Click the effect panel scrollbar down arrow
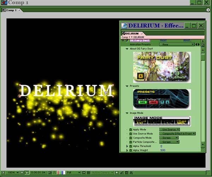The height and width of the screenshot is (177, 212). pos(203,144)
